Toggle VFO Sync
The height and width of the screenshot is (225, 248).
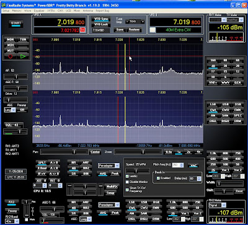coord(101,19)
